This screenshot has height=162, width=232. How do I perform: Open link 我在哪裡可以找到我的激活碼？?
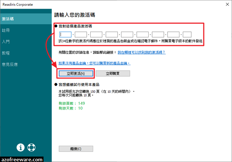click(142, 52)
